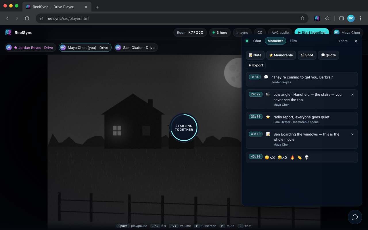Click the site info lock icon
The image size is (368, 230).
[42, 18]
